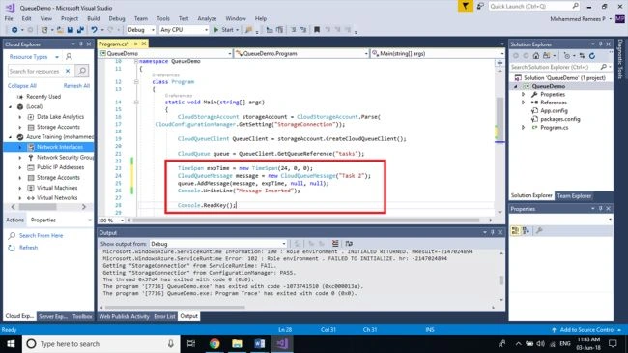Viewport: 628px width, 353px height.
Task: Click the Undo arrow icon
Action: pos(94,30)
